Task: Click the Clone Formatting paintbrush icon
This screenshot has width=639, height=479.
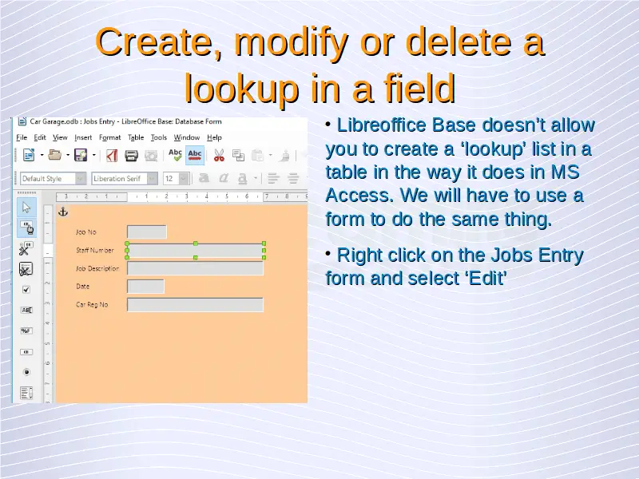Action: click(x=285, y=155)
